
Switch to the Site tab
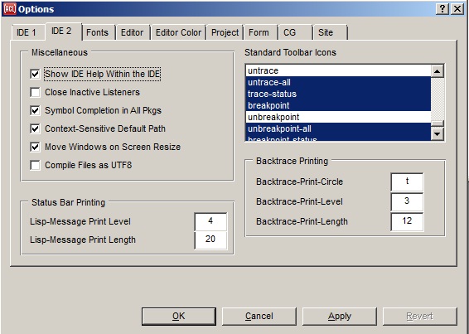coord(330,32)
